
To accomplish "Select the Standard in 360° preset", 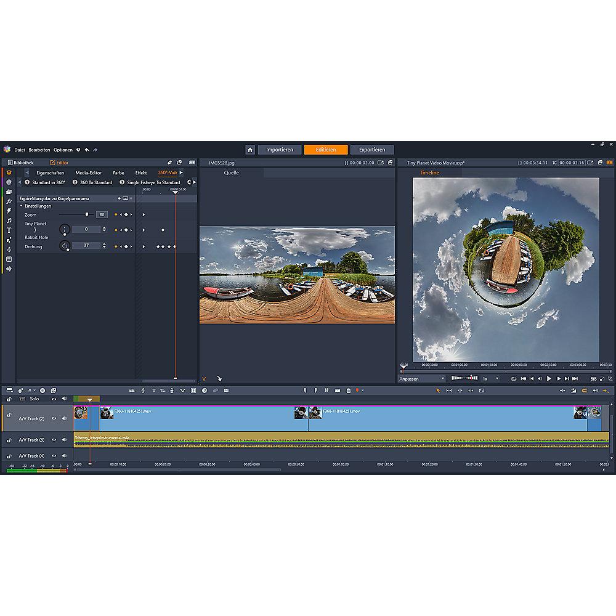I will click(x=45, y=182).
